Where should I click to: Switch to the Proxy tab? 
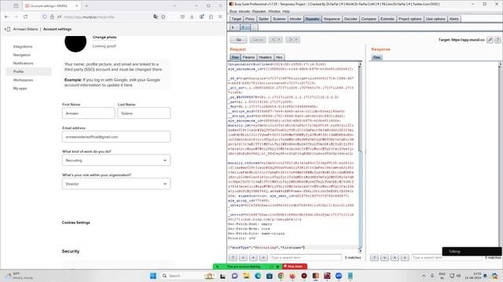(x=250, y=19)
